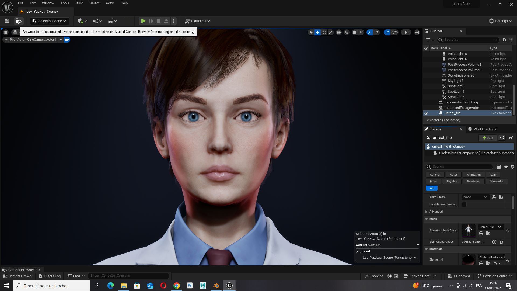Select ExponentialHeightFog in Outliner
517x291 pixels.
pyautogui.click(x=461, y=102)
